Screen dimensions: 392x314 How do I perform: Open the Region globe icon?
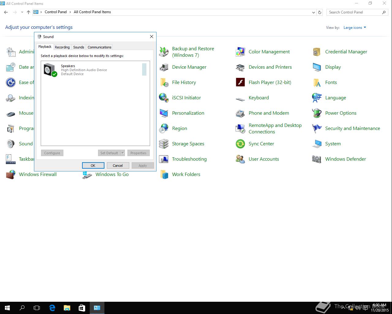click(164, 128)
